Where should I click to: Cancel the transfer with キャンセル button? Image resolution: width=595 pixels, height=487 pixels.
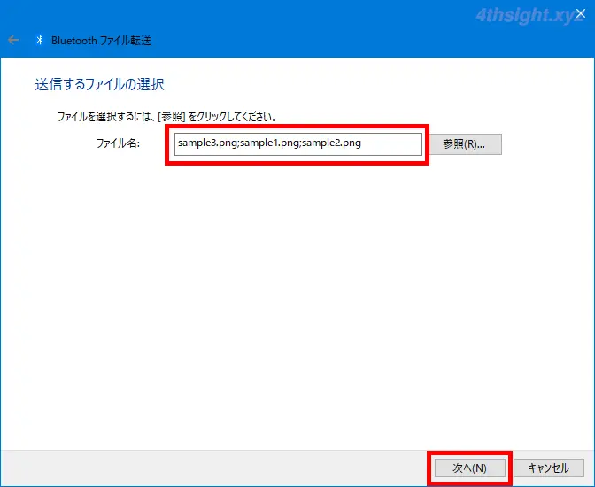coord(549,468)
